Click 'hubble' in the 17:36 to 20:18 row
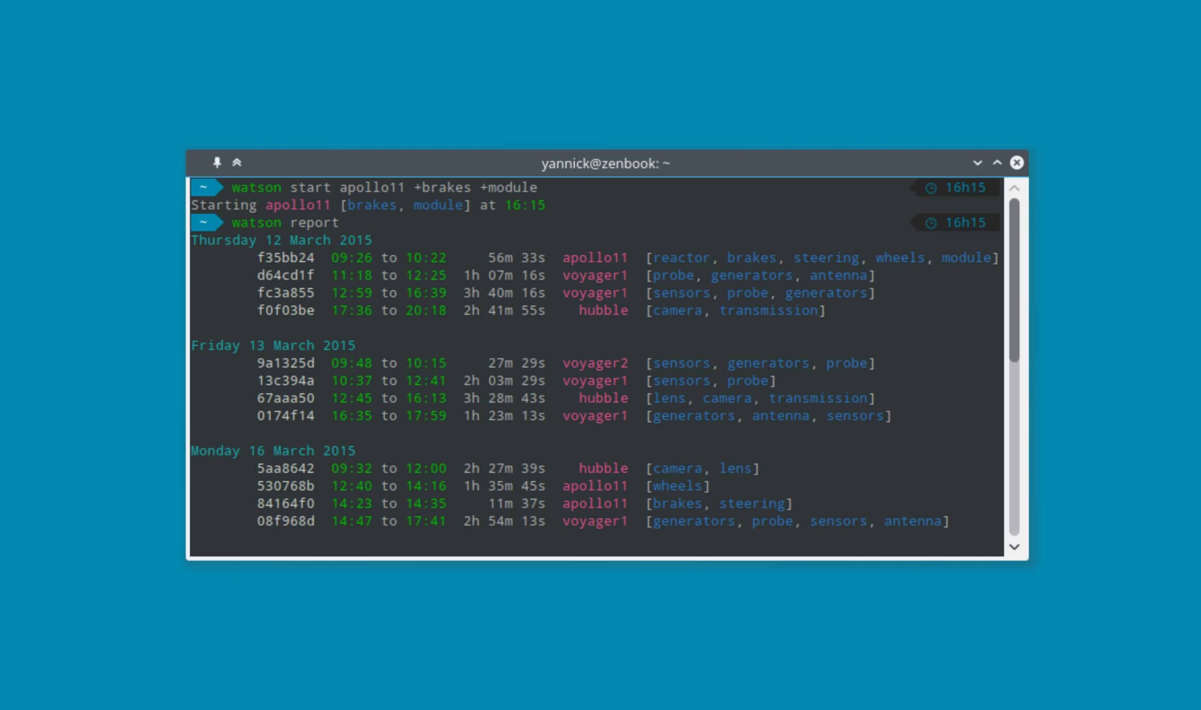The height and width of the screenshot is (710, 1201). tap(603, 310)
